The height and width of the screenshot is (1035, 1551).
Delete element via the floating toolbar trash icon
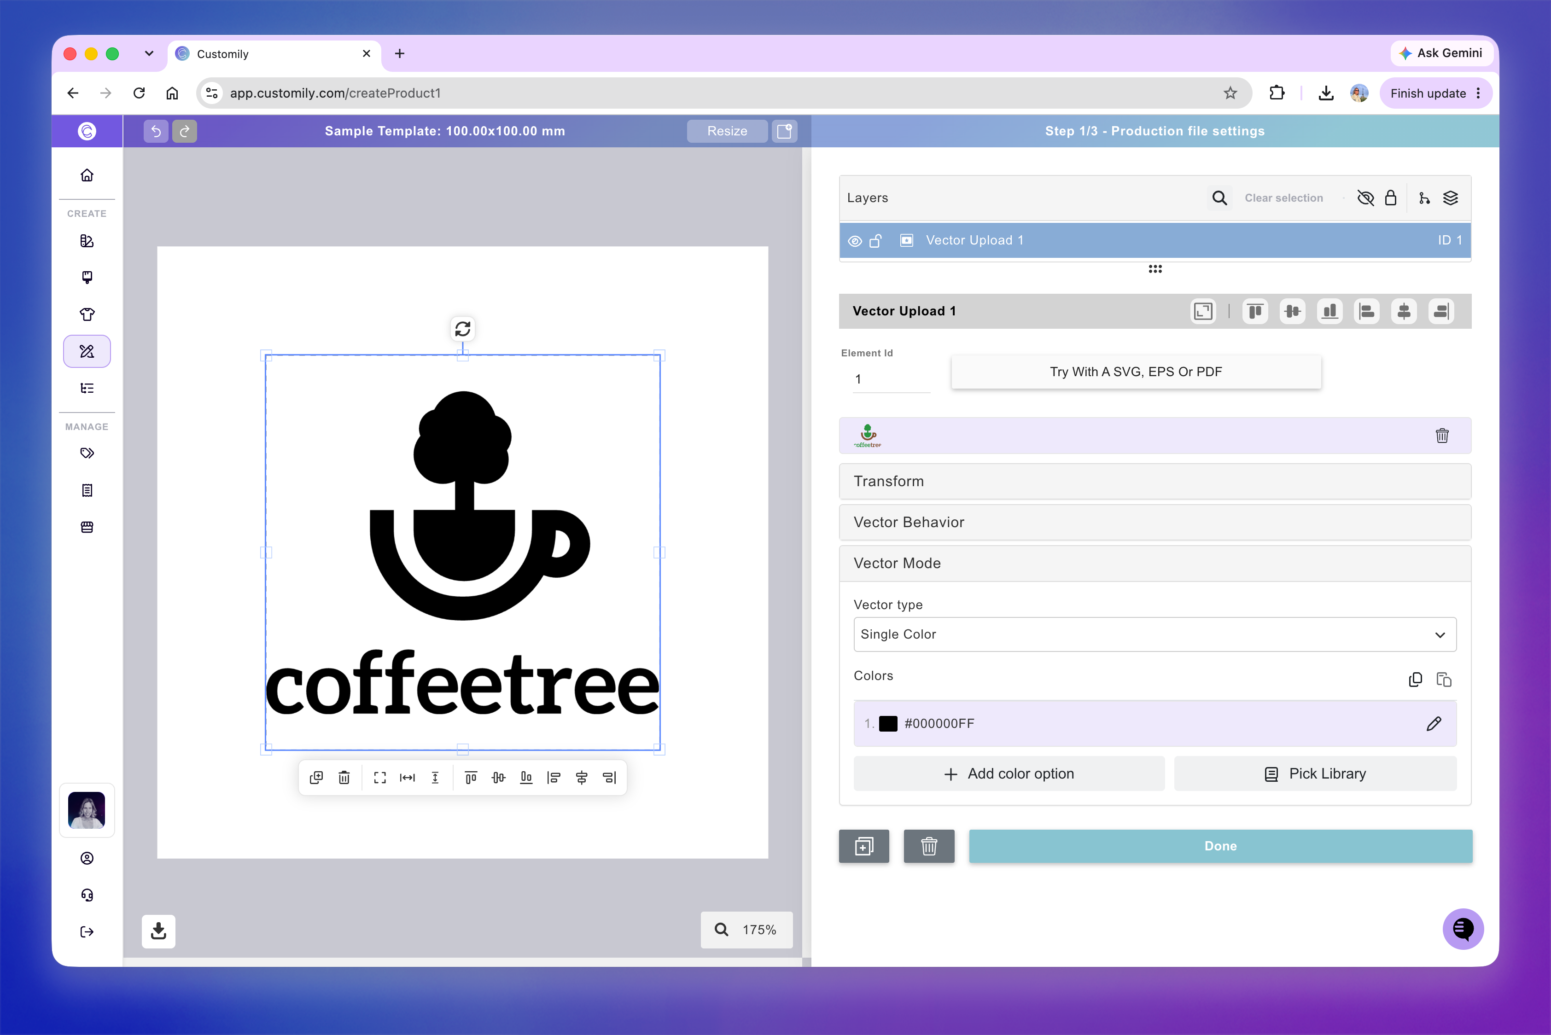344,778
